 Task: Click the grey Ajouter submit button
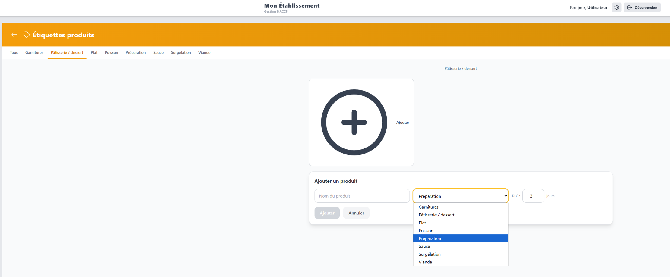click(x=327, y=213)
